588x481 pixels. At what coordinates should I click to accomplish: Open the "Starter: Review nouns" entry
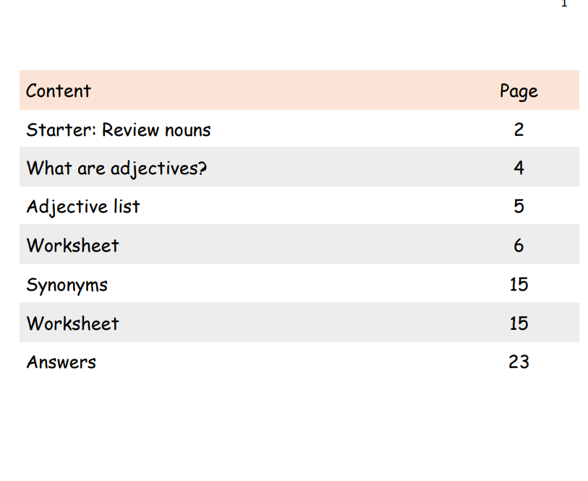click(119, 130)
